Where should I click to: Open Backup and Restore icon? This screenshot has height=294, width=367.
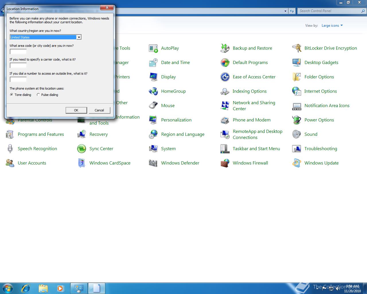(x=225, y=48)
